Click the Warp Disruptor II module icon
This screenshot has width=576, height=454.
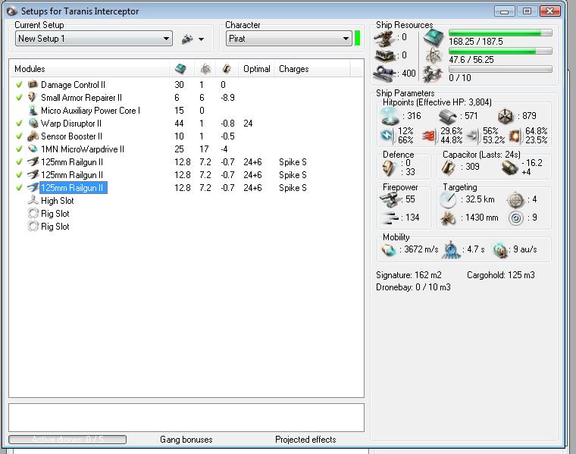(x=33, y=123)
